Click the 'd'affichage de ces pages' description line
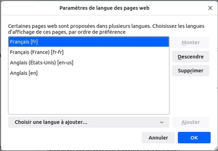 (66, 32)
